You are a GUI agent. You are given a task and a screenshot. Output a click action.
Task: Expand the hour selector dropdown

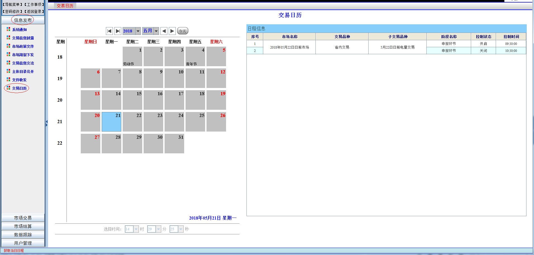pos(136,229)
